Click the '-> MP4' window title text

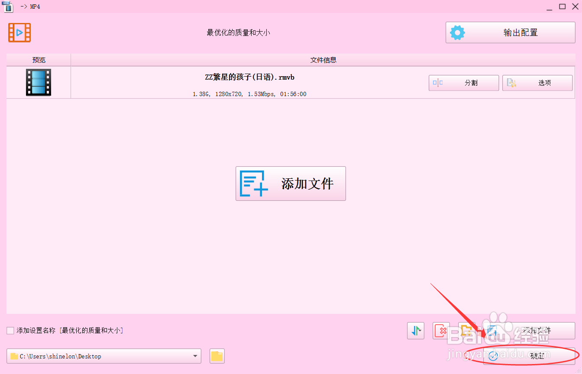30,6
